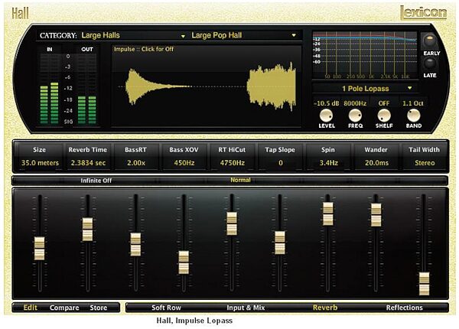Click the impulse waveform display to turn off

[x=207, y=86]
